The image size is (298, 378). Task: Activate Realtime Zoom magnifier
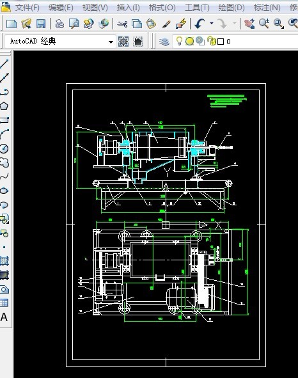(x=264, y=24)
